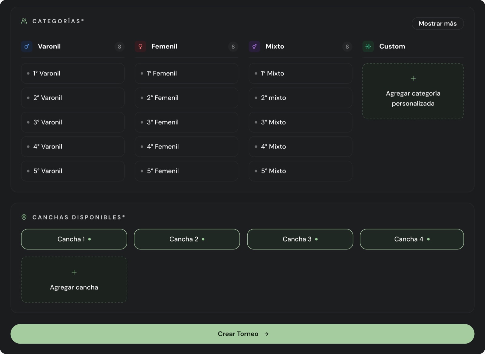Viewport: 485px width, 354px height.
Task: Click the Varonil count badge 8
Action: (x=119, y=47)
